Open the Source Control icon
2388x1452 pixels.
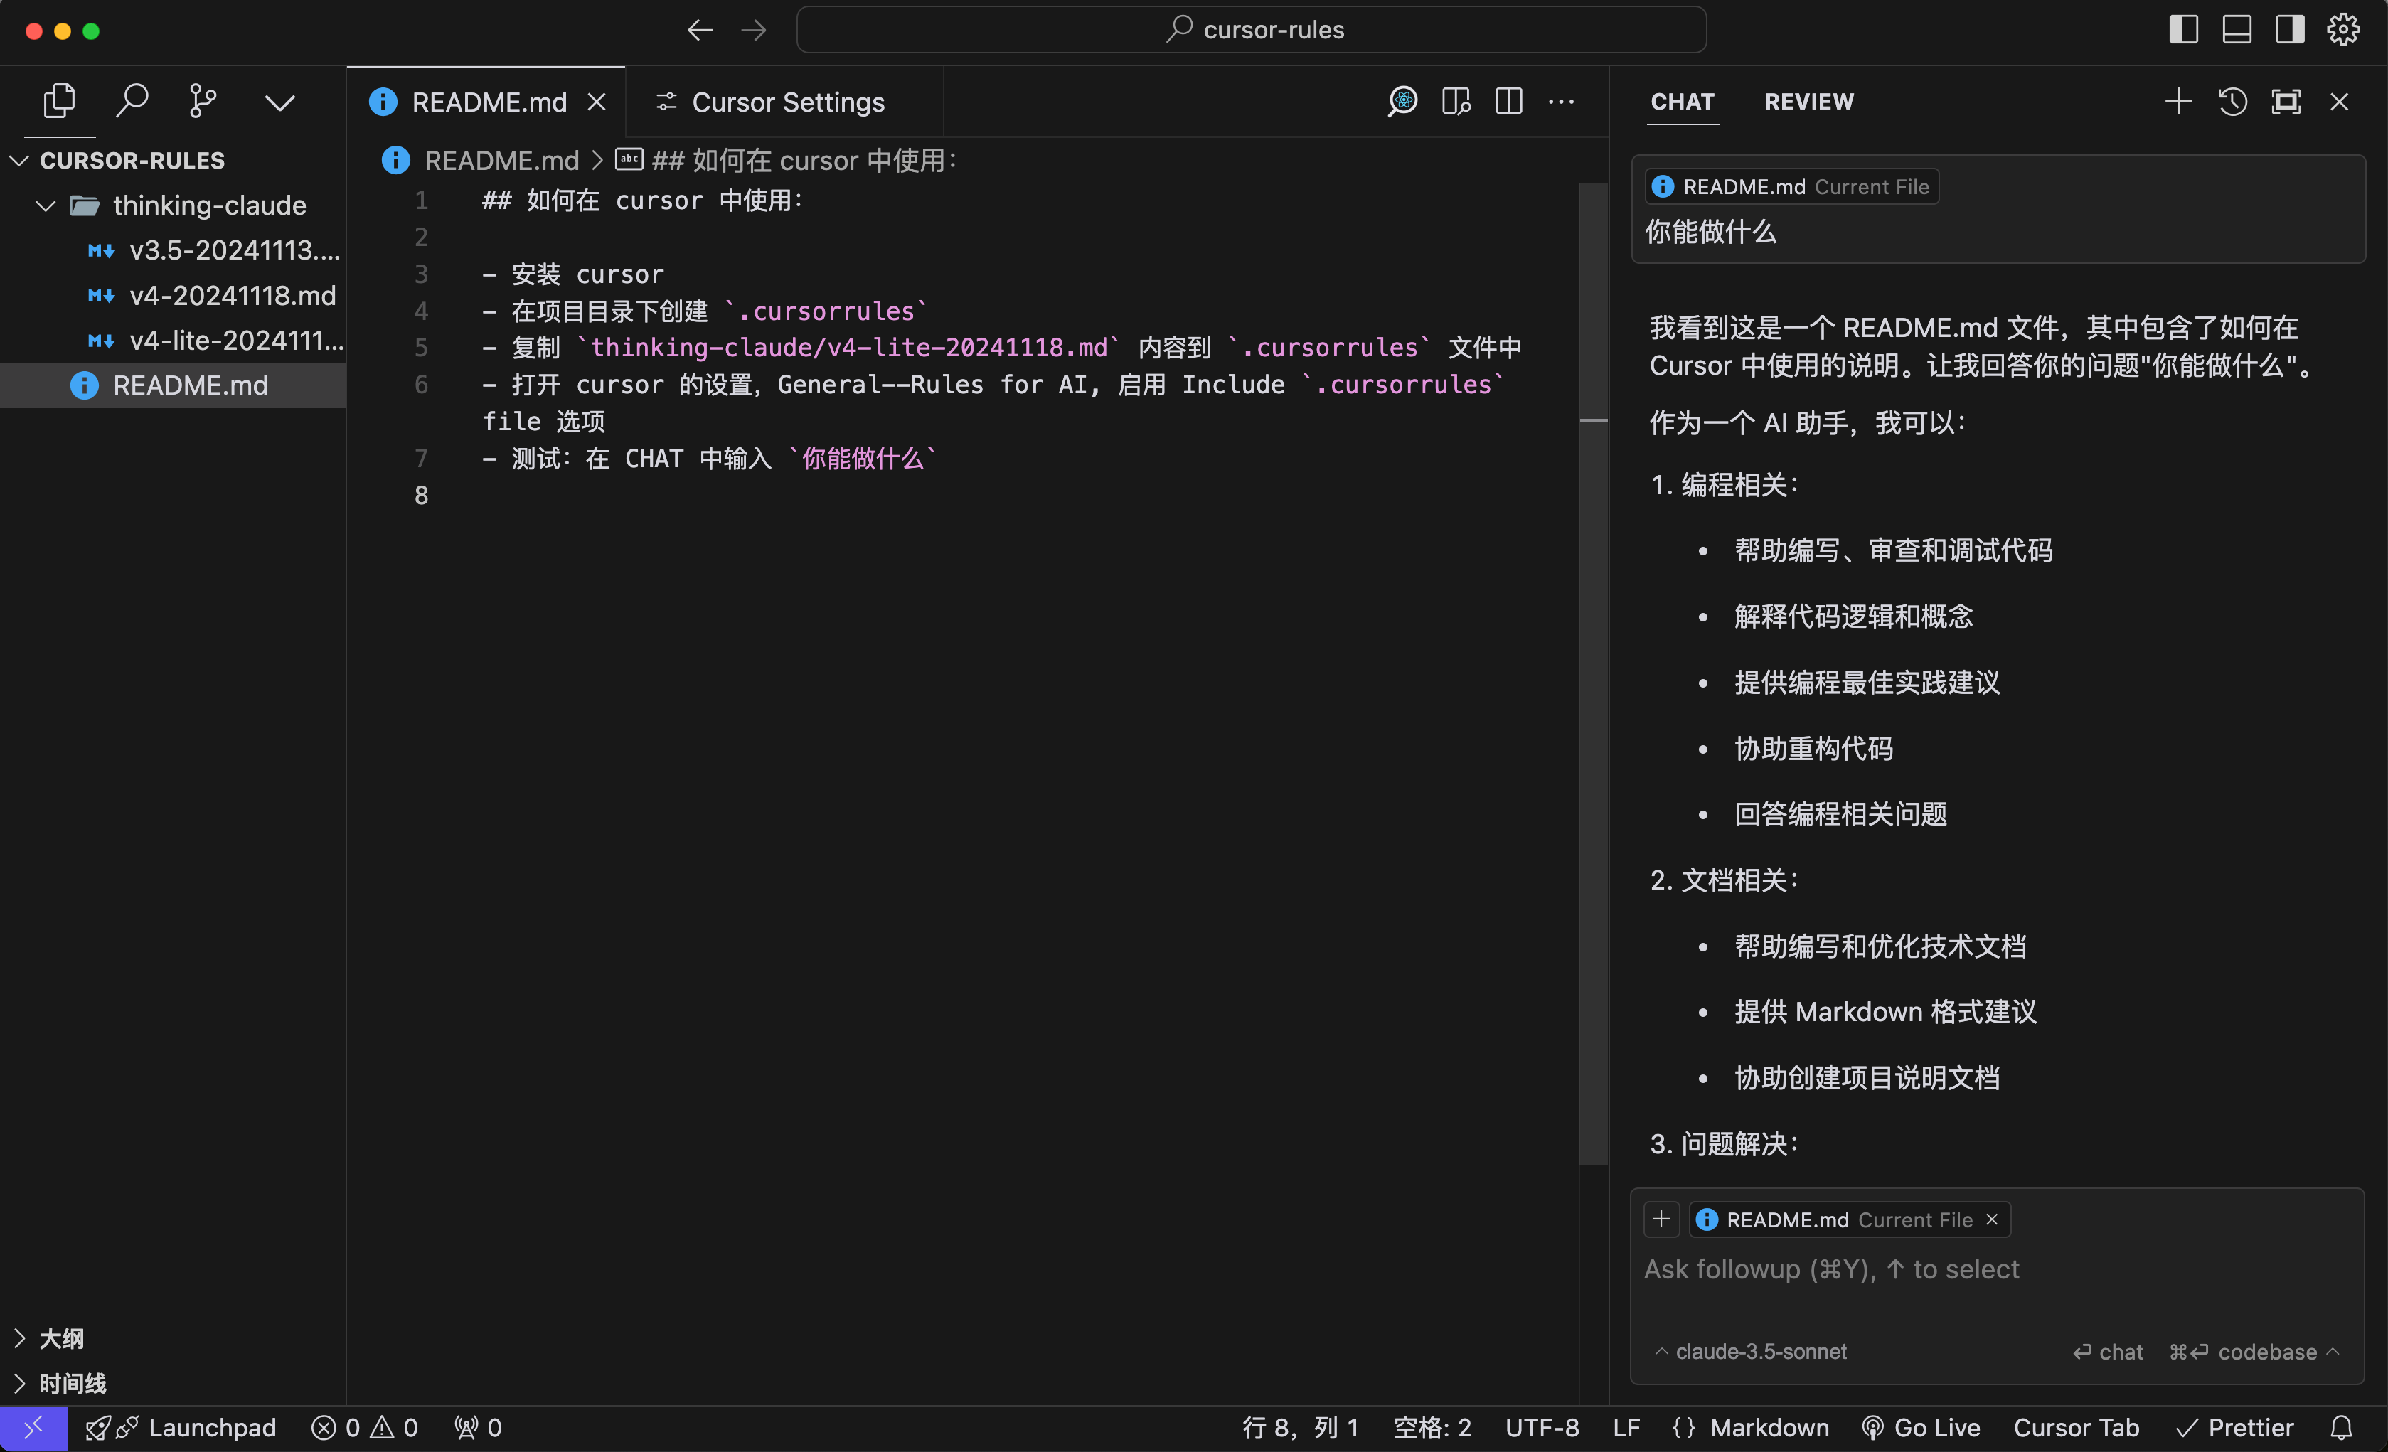point(203,101)
